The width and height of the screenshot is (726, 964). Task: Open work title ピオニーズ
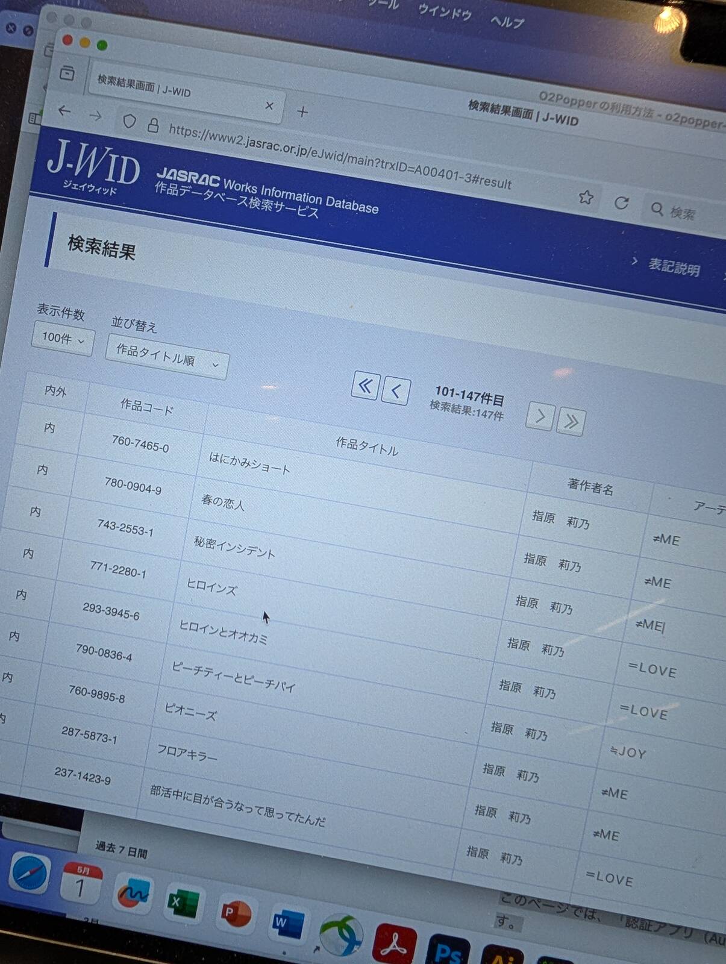click(190, 712)
